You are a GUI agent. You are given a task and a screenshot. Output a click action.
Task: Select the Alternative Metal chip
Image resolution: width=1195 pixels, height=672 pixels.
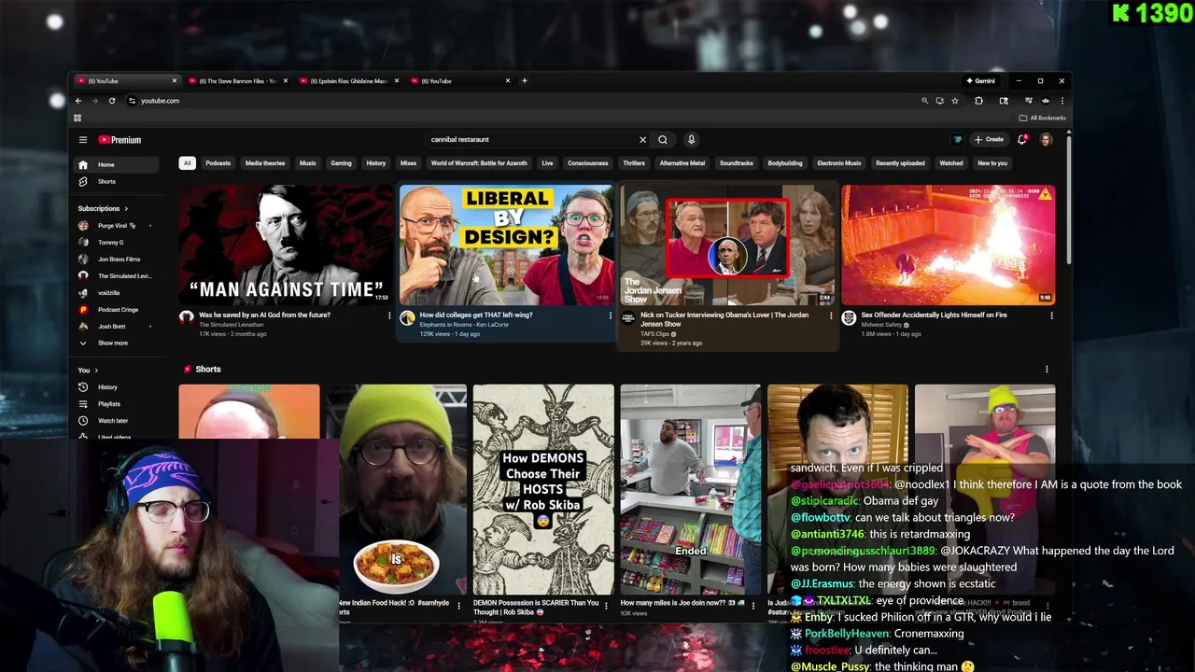pyautogui.click(x=682, y=163)
